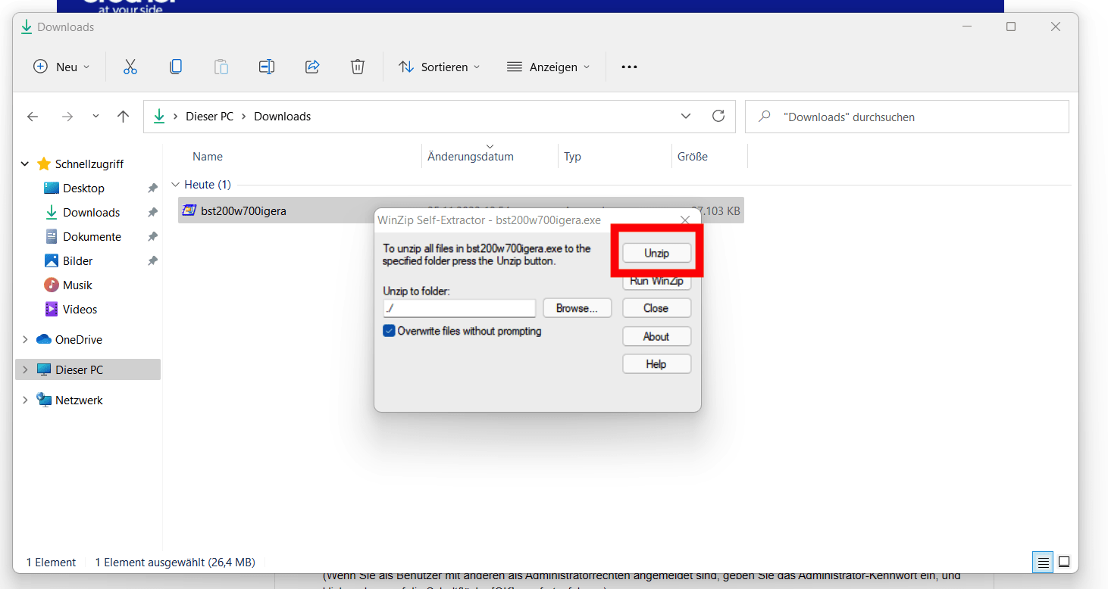Click the Unzip button
This screenshot has width=1108, height=589.
[656, 253]
